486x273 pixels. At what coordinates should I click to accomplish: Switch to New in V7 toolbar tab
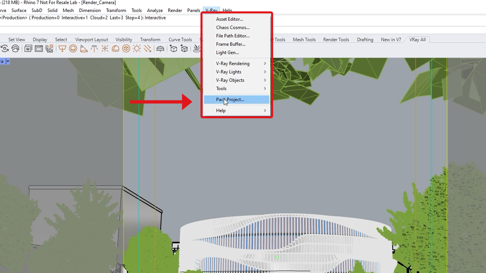[x=391, y=40]
